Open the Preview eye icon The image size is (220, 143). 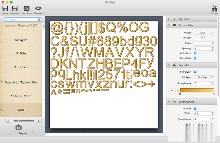(38, 8)
